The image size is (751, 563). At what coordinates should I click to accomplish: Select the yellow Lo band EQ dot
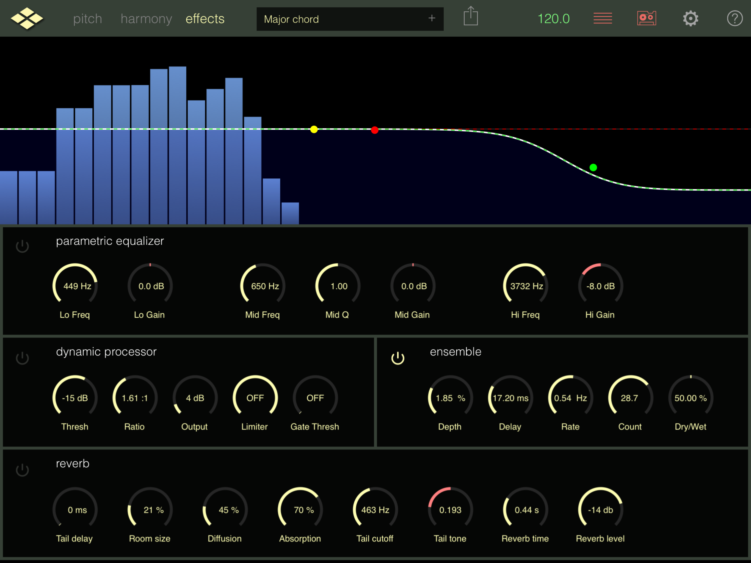[314, 129]
